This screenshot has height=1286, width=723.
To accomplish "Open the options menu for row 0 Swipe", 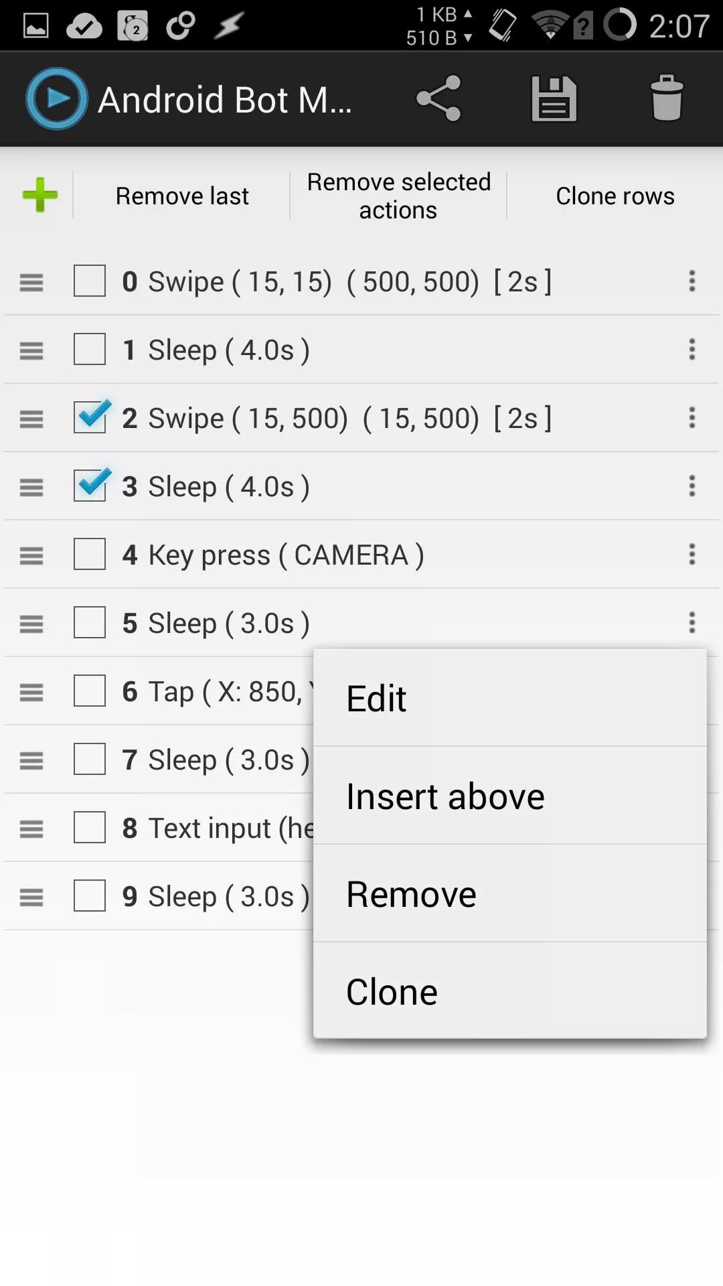I will pos(692,281).
